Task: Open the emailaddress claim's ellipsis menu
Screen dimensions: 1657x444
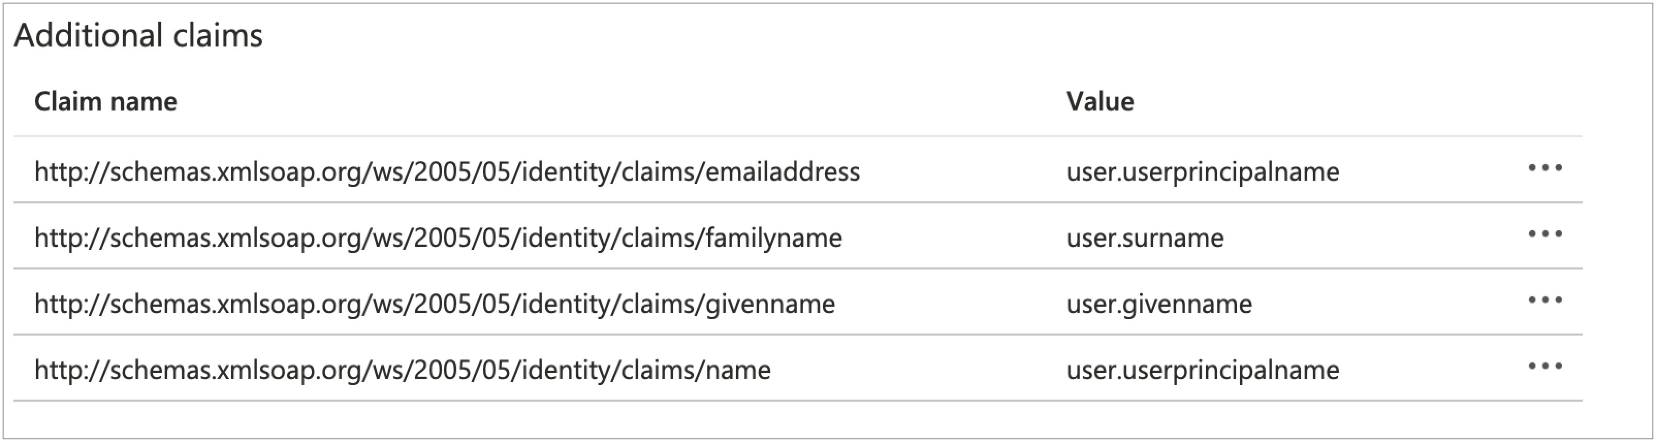Action: point(1545,169)
